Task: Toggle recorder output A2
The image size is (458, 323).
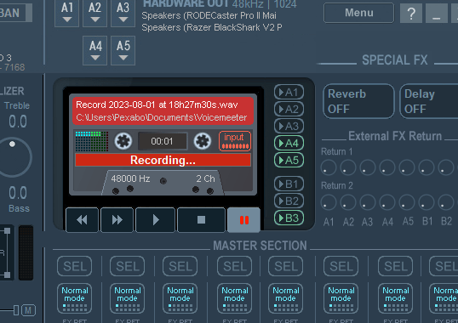Action: point(289,110)
